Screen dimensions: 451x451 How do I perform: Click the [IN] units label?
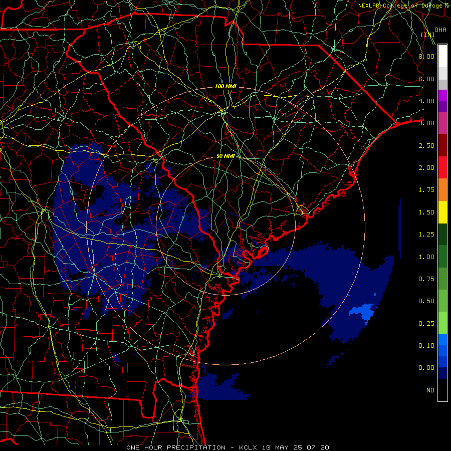click(x=427, y=35)
